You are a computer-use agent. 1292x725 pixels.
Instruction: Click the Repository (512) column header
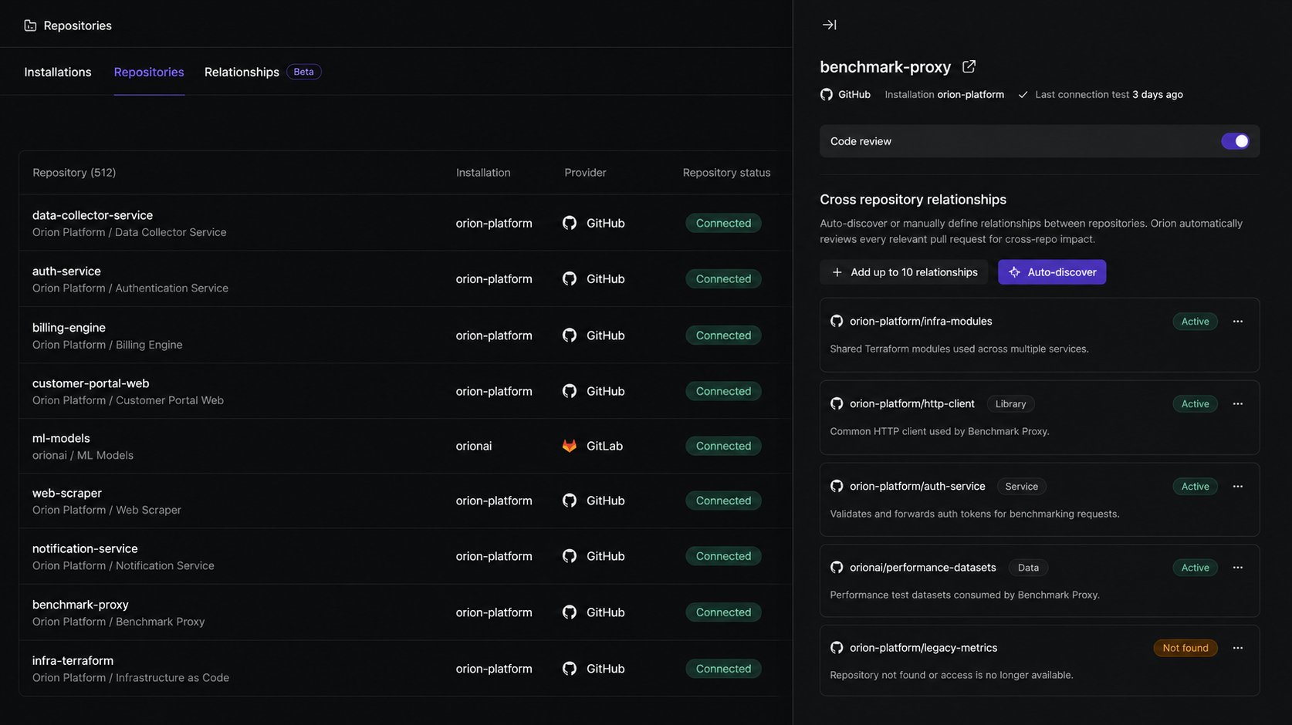click(x=74, y=173)
